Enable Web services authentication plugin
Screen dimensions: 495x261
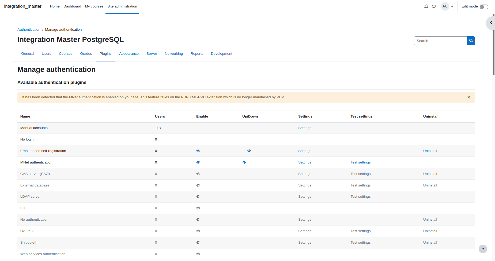[x=198, y=254]
